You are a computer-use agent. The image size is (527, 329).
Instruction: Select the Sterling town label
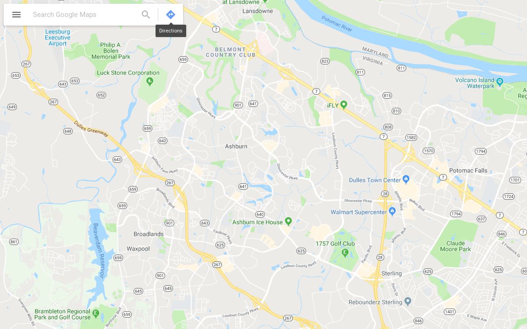coord(392,273)
